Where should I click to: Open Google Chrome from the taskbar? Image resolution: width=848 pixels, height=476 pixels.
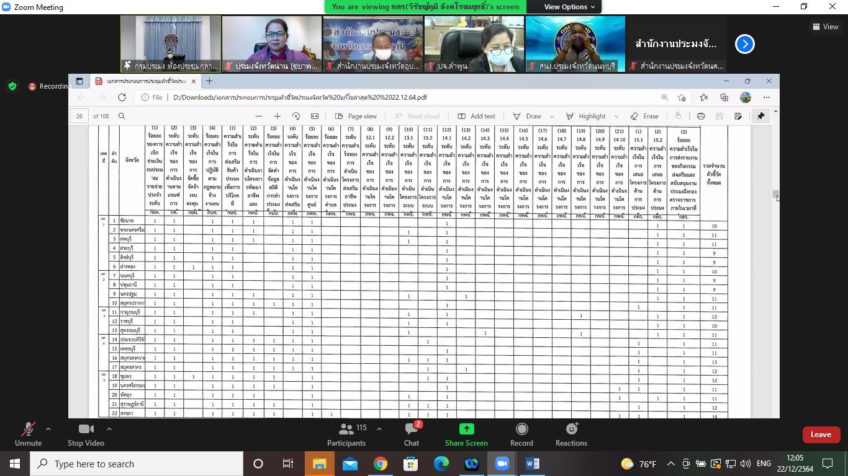381,464
